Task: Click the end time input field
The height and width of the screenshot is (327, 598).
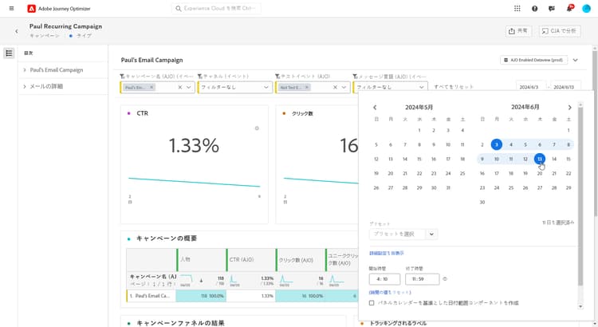Action: [422, 279]
